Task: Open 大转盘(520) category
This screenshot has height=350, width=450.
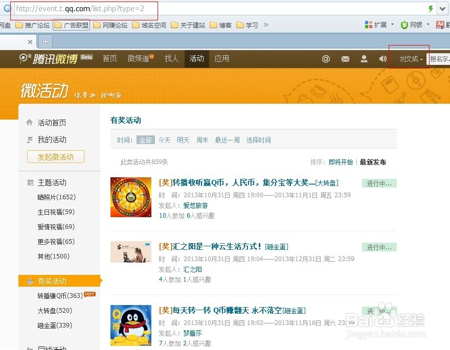Action: 55,311
